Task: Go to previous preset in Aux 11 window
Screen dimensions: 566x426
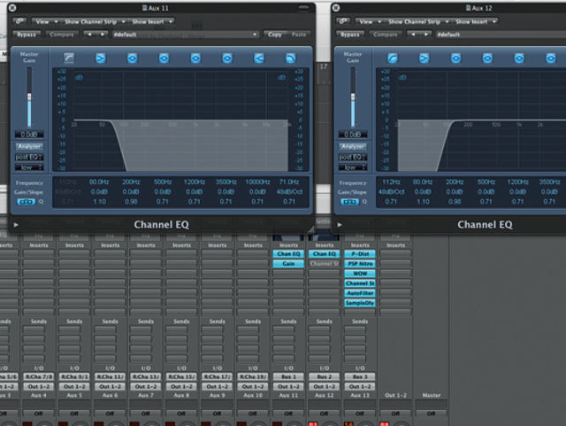Action: pyautogui.click(x=89, y=35)
